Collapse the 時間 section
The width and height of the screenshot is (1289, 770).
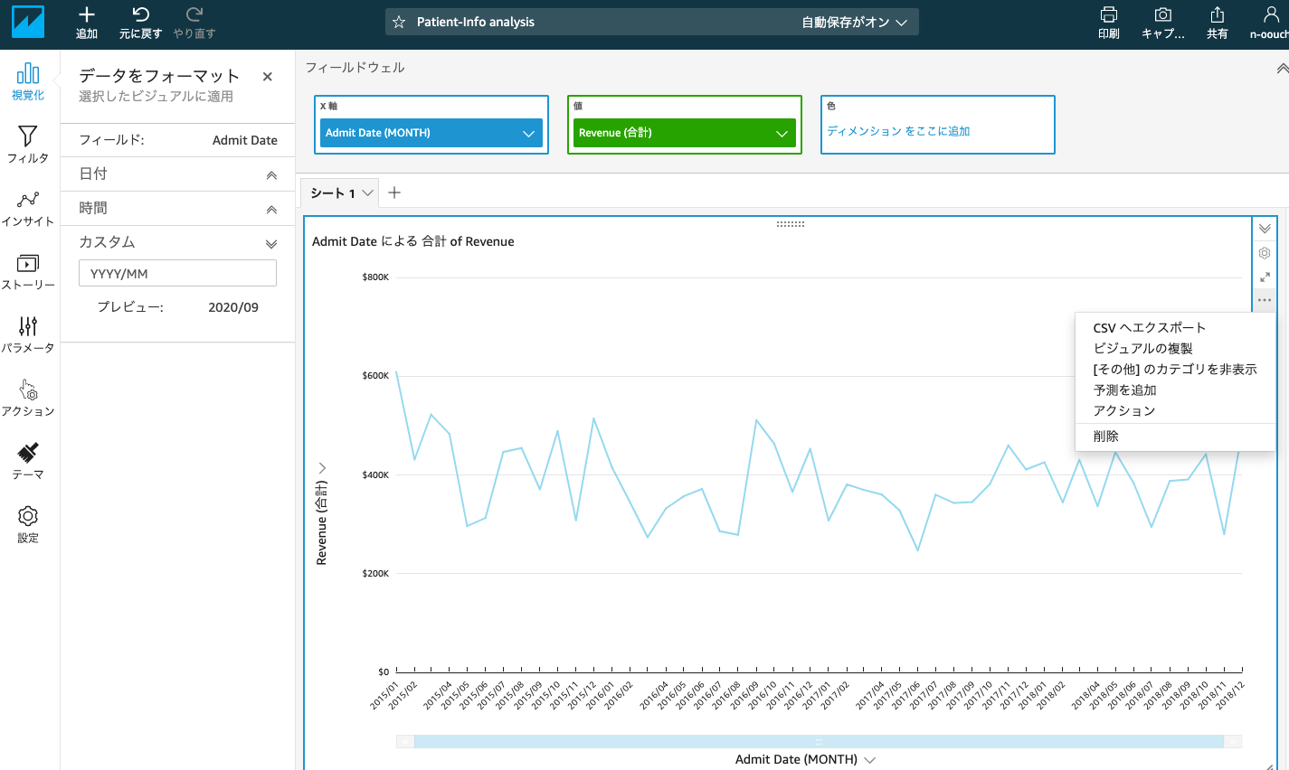[271, 210]
